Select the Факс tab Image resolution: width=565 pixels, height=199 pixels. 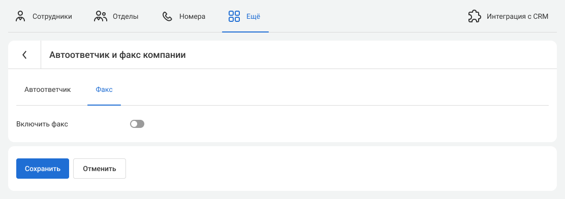pyautogui.click(x=104, y=90)
